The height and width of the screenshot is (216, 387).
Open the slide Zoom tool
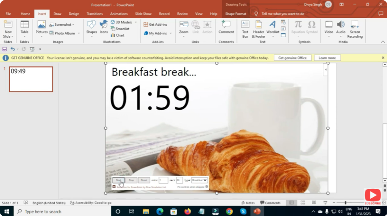(184, 29)
